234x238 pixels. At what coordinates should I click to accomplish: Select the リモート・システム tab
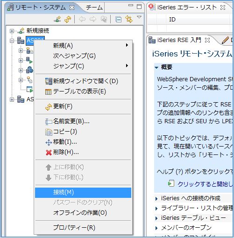[41, 7]
